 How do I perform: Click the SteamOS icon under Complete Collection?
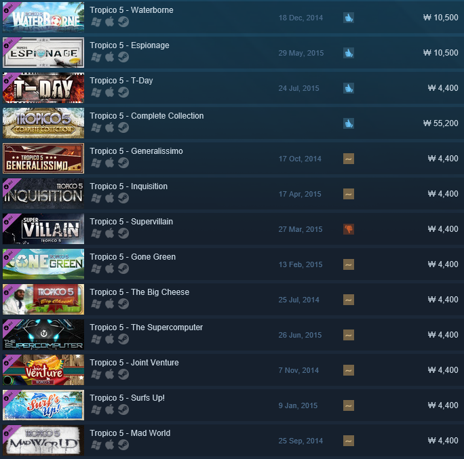coord(123,127)
